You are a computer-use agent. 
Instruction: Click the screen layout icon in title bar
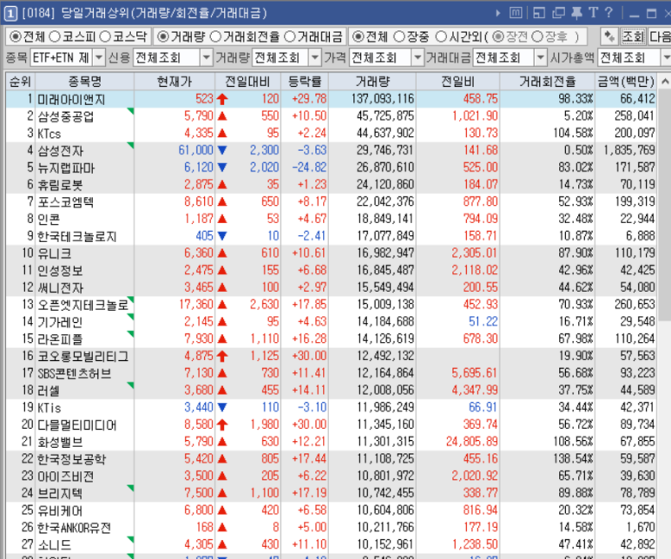coord(539,13)
